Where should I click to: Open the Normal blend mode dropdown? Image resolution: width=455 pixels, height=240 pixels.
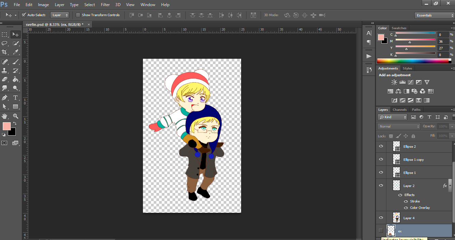pyautogui.click(x=399, y=127)
